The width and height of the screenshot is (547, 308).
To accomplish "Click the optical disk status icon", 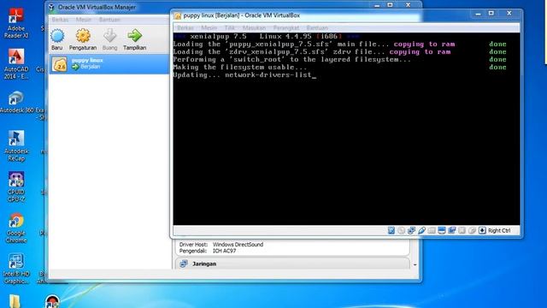I will tap(401, 230).
